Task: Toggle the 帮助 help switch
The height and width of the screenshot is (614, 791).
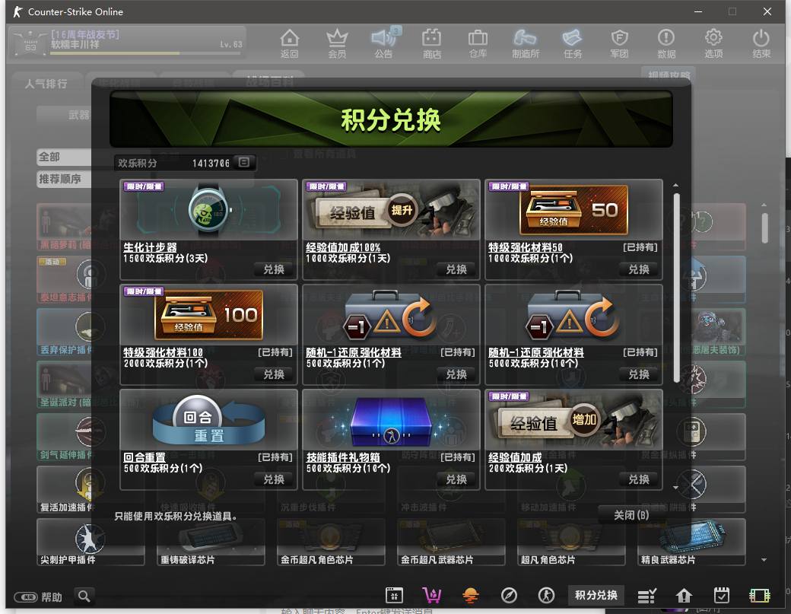Action: pos(26,597)
